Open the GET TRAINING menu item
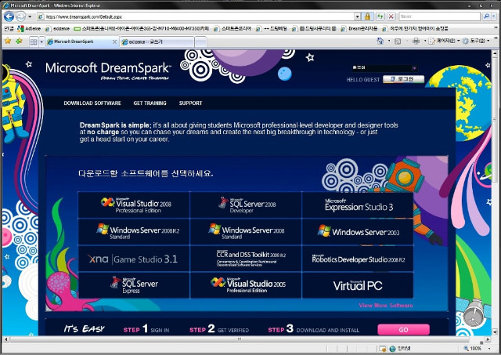This screenshot has width=501, height=355. [x=150, y=103]
